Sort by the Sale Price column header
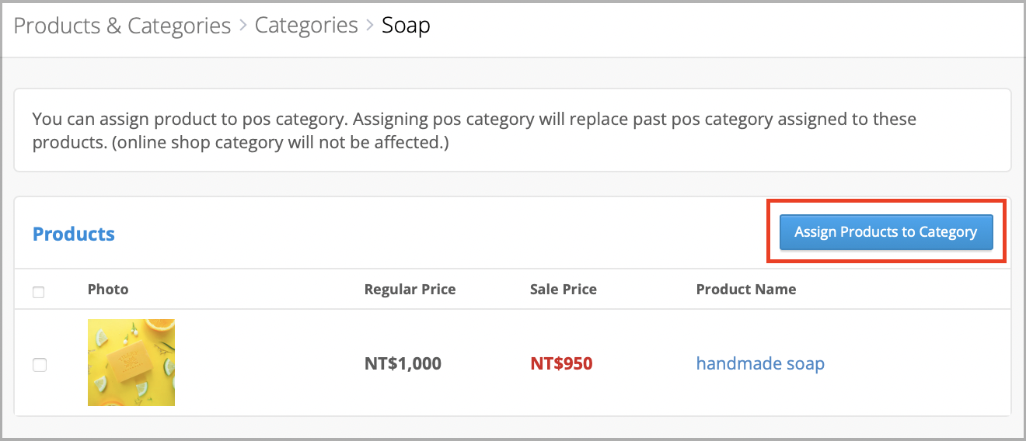The image size is (1026, 441). click(x=564, y=290)
